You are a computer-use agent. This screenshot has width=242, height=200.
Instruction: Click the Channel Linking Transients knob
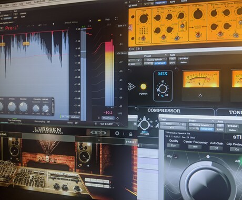pyautogui.click(x=36, y=108)
